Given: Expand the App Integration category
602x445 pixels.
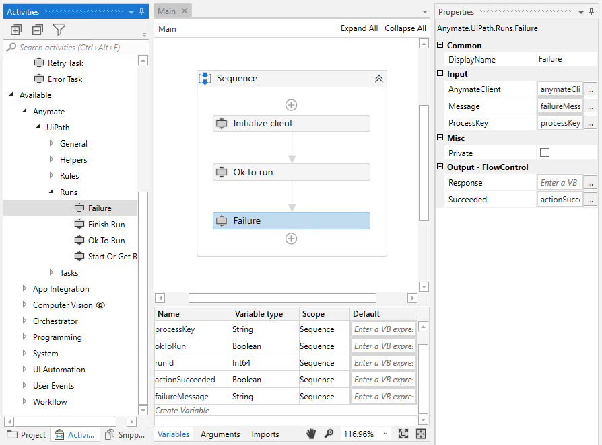Looking at the screenshot, I should (x=24, y=288).
